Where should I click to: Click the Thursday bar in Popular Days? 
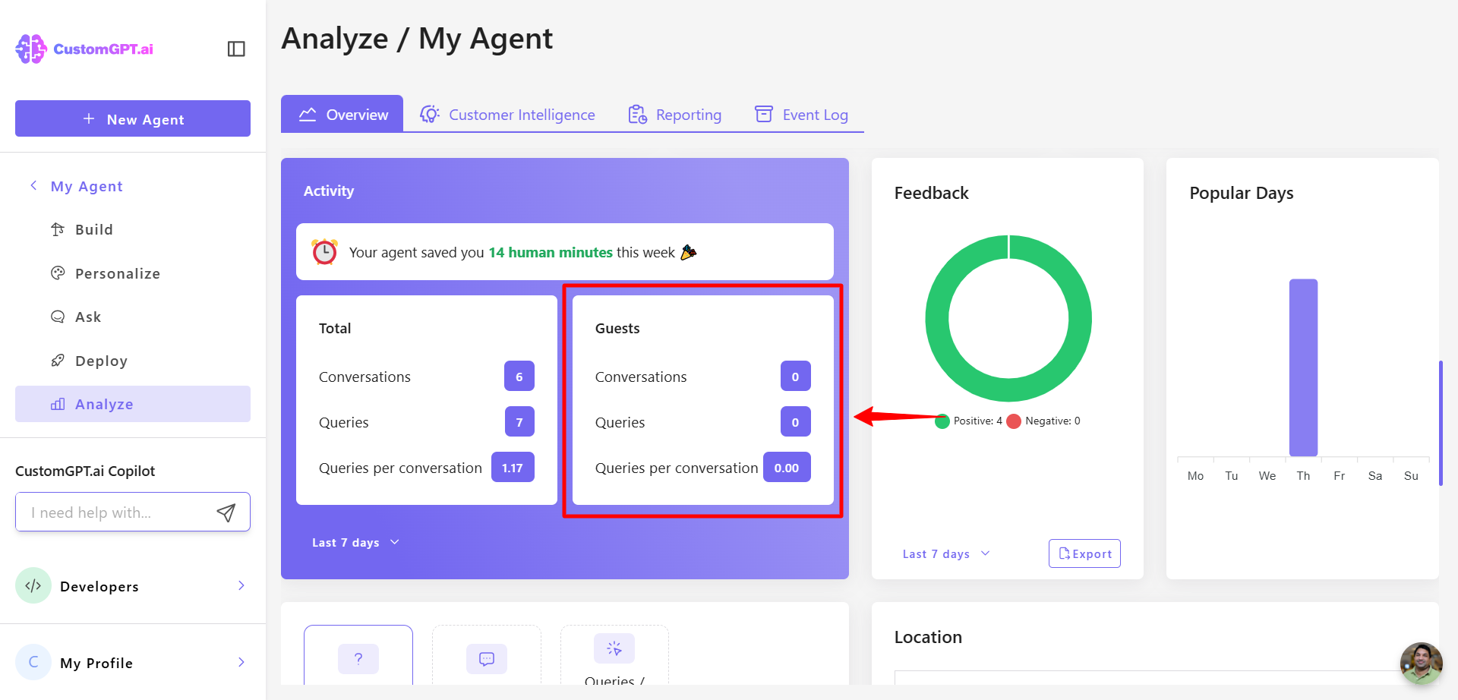(1303, 367)
